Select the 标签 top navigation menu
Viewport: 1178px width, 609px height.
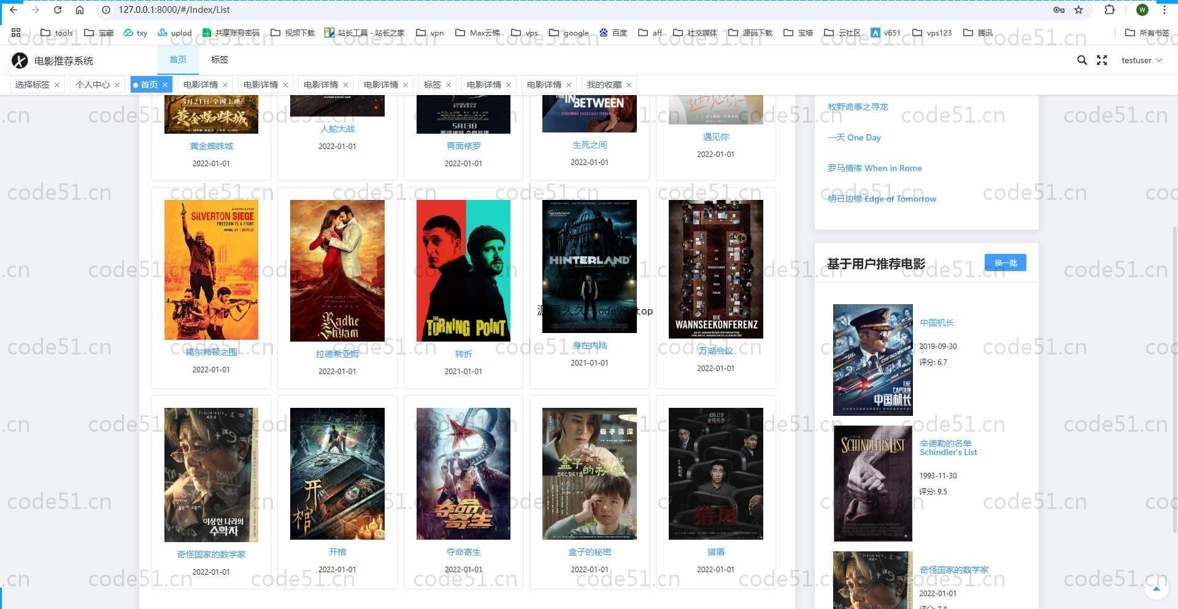[219, 59]
